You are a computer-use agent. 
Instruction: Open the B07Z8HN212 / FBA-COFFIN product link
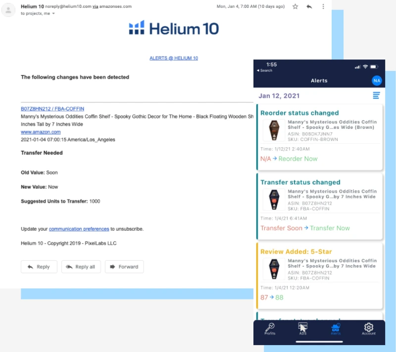tap(52, 109)
